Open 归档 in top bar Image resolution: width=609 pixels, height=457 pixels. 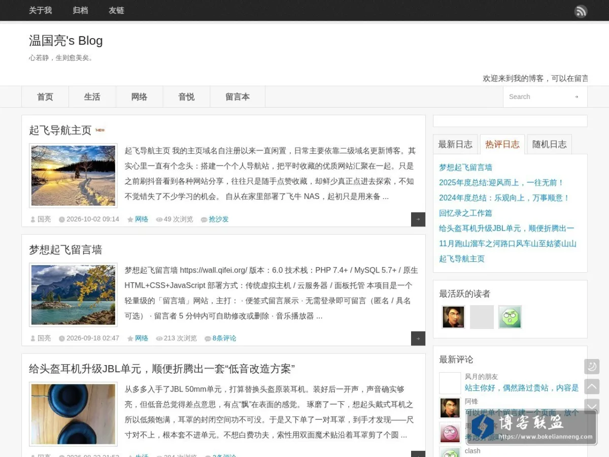tap(80, 10)
